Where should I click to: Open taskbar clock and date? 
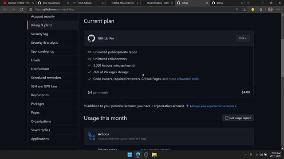(275, 155)
